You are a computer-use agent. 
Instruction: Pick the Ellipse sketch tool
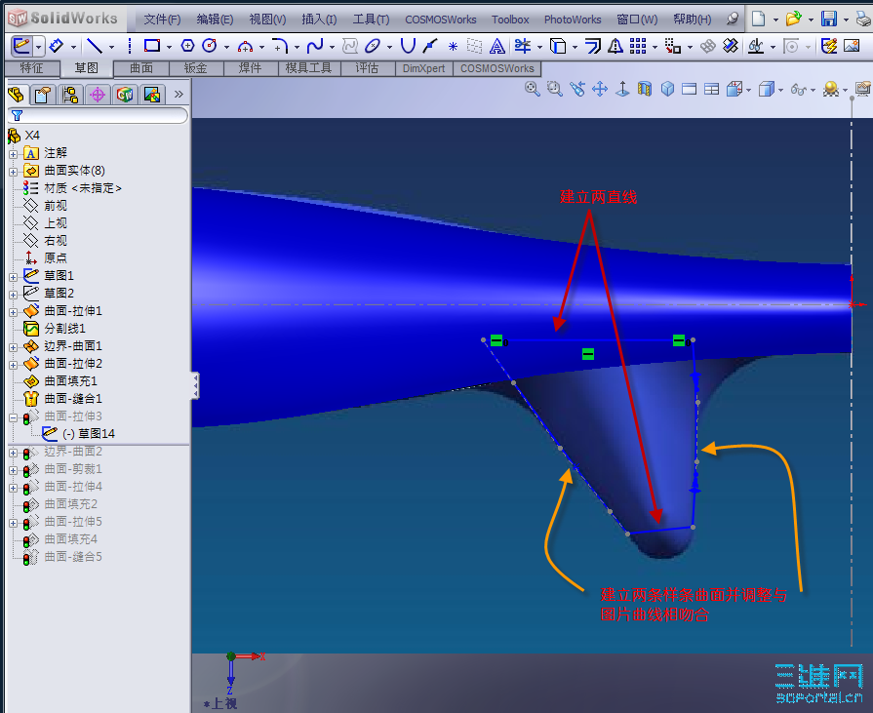[373, 46]
